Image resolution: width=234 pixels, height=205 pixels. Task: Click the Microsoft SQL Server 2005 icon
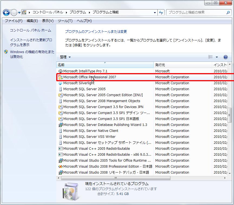tap(60, 89)
